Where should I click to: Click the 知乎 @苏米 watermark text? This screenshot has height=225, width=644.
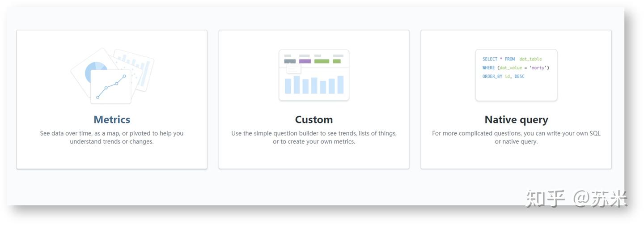tap(576, 199)
